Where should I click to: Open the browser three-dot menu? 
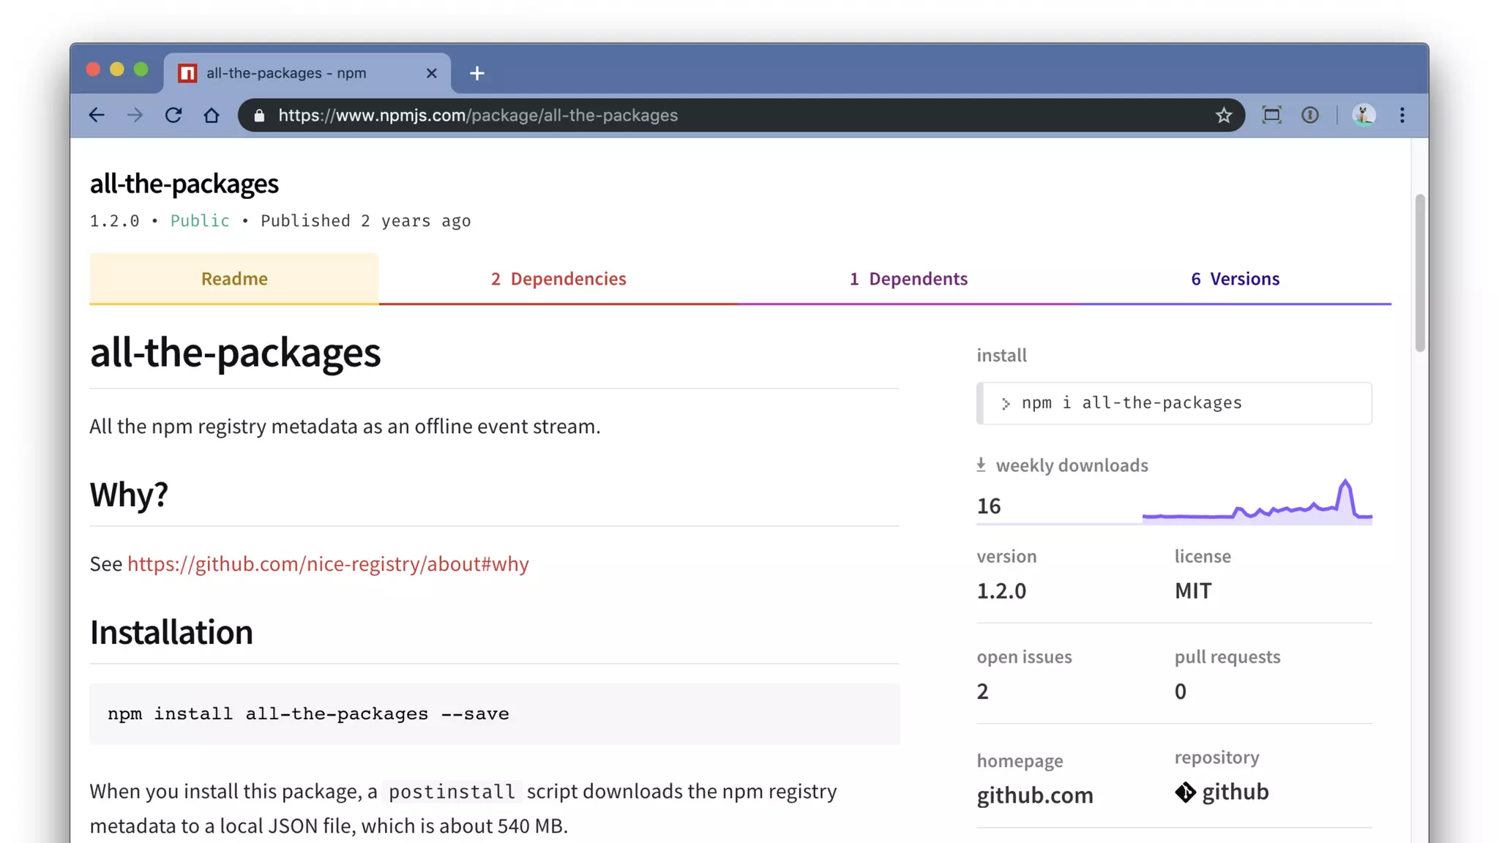tap(1402, 115)
